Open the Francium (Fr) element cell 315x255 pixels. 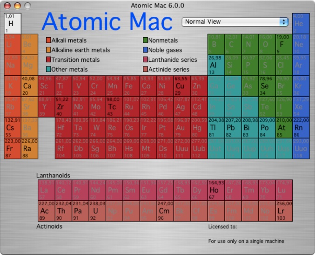pos(13,149)
